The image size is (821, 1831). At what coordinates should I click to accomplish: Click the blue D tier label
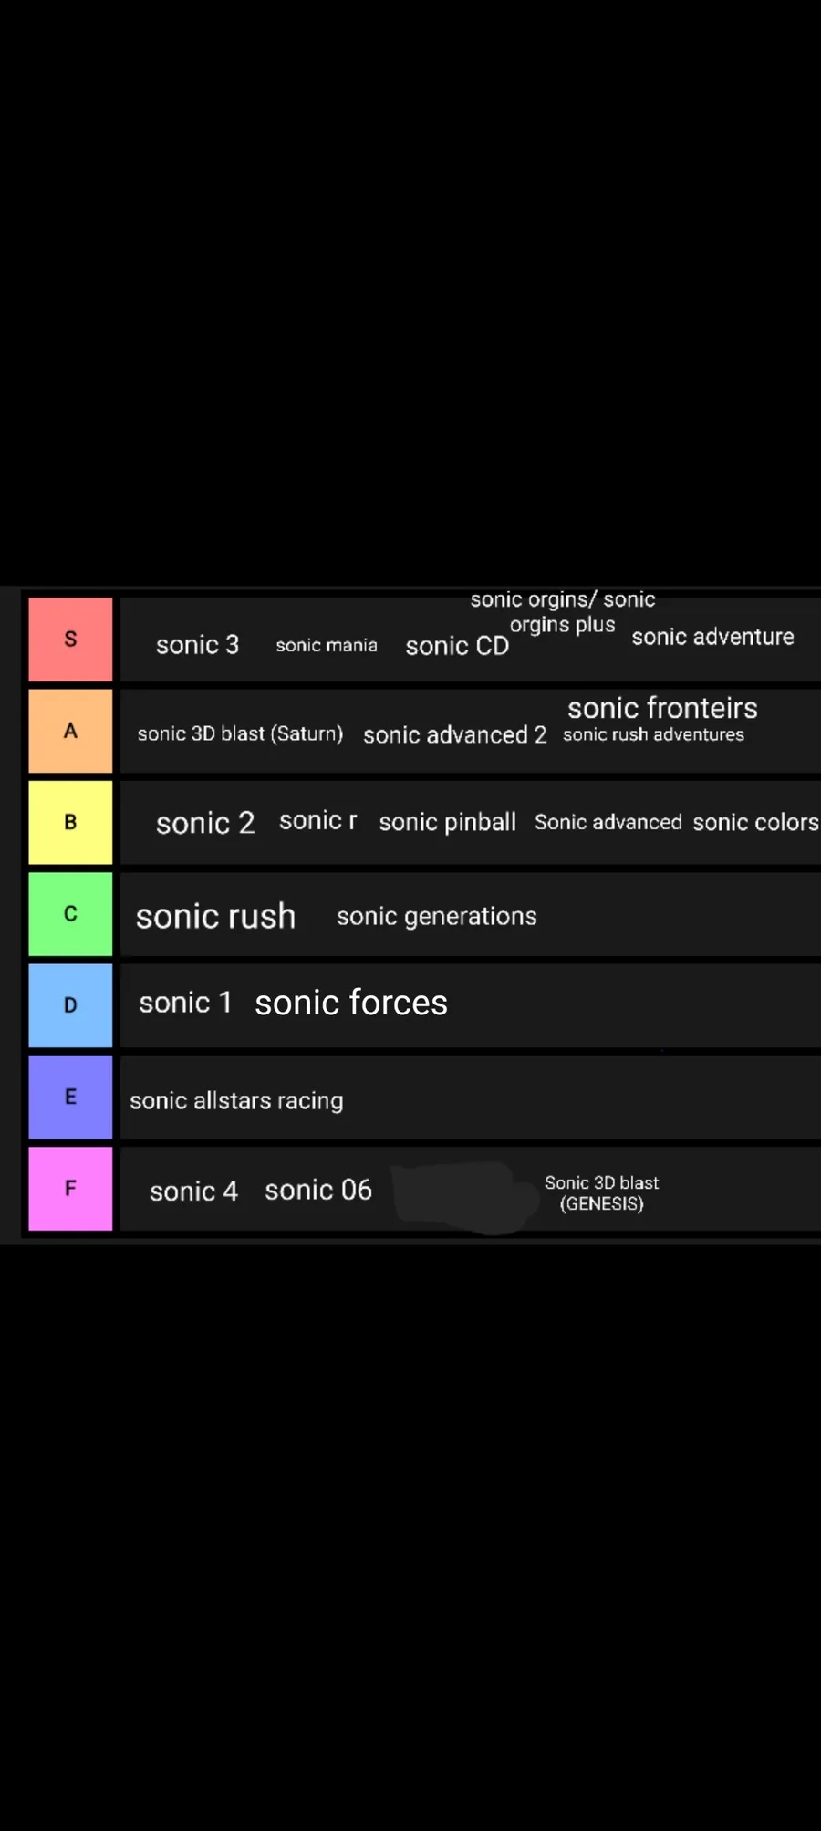tap(70, 1005)
